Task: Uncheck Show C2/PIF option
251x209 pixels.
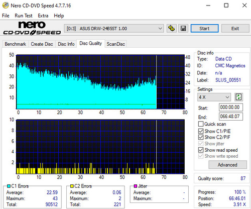Action: click(201, 137)
